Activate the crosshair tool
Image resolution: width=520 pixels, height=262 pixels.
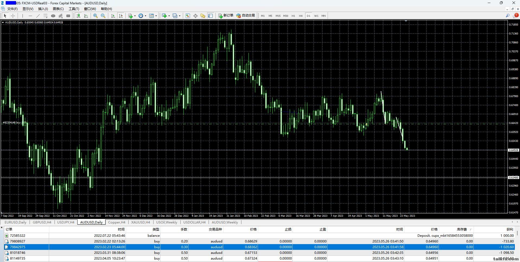click(13, 16)
